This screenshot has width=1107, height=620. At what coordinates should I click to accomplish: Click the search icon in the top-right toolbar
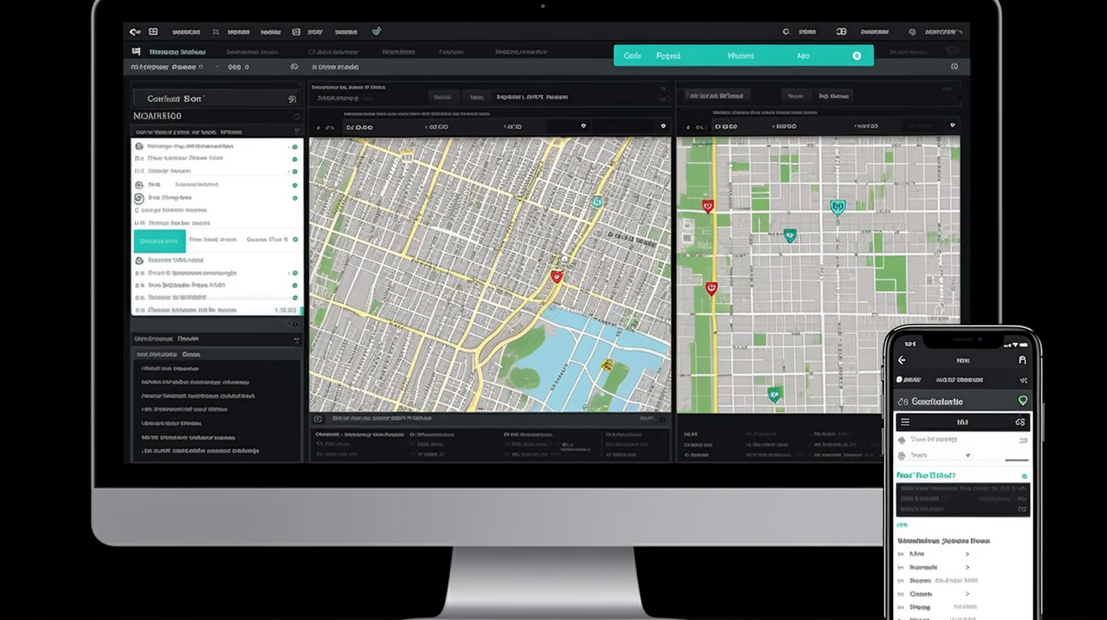click(x=786, y=32)
